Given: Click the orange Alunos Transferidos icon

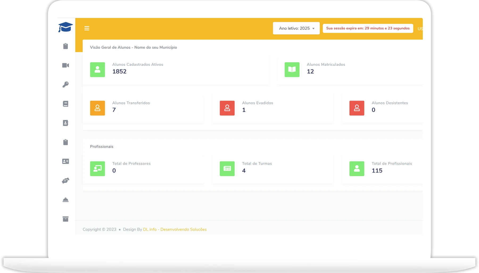Looking at the screenshot, I should (97, 108).
